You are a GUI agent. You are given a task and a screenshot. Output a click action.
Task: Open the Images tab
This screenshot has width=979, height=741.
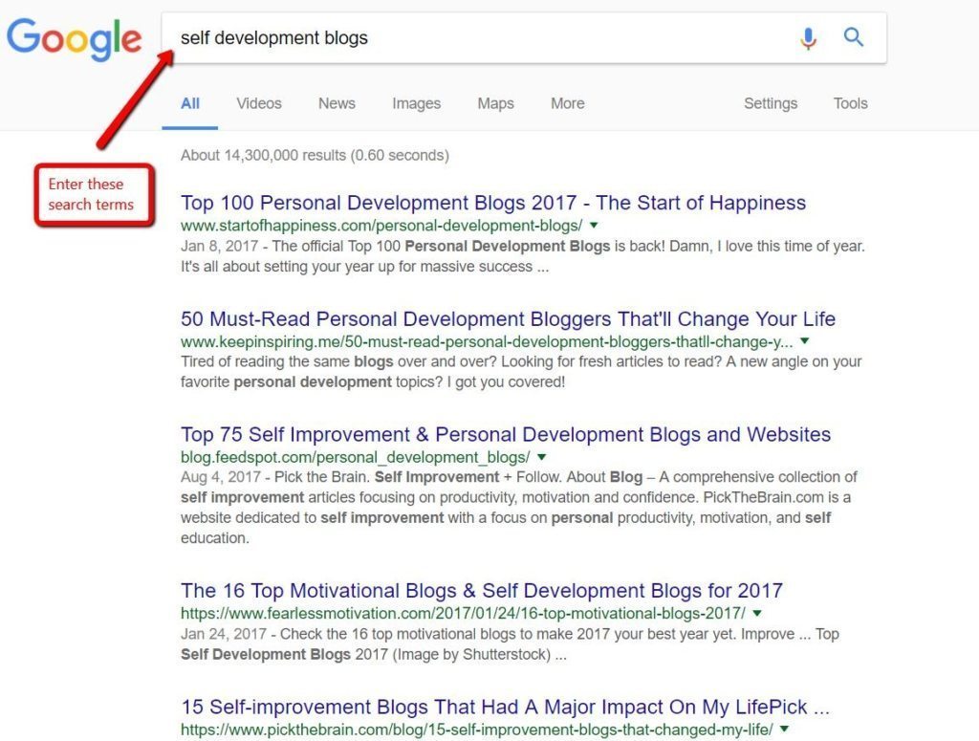pyautogui.click(x=417, y=103)
